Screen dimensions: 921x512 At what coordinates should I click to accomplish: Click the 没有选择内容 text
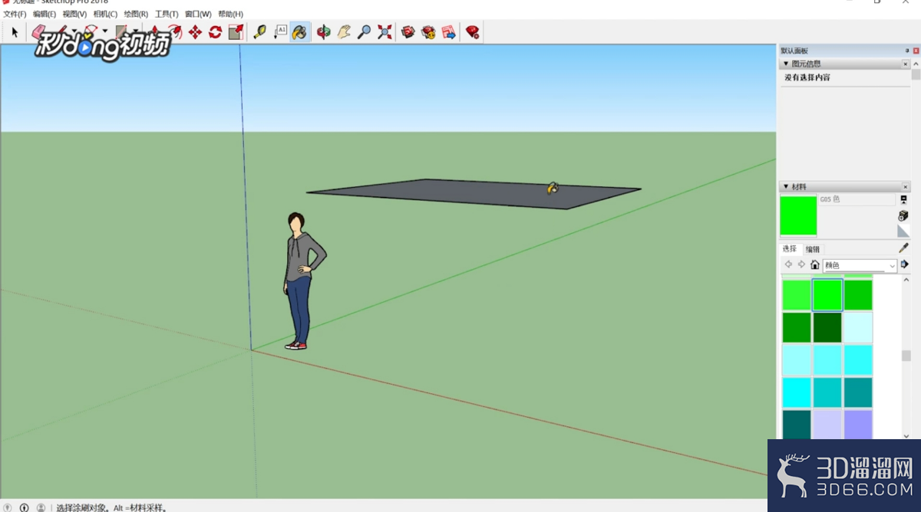pyautogui.click(x=807, y=77)
